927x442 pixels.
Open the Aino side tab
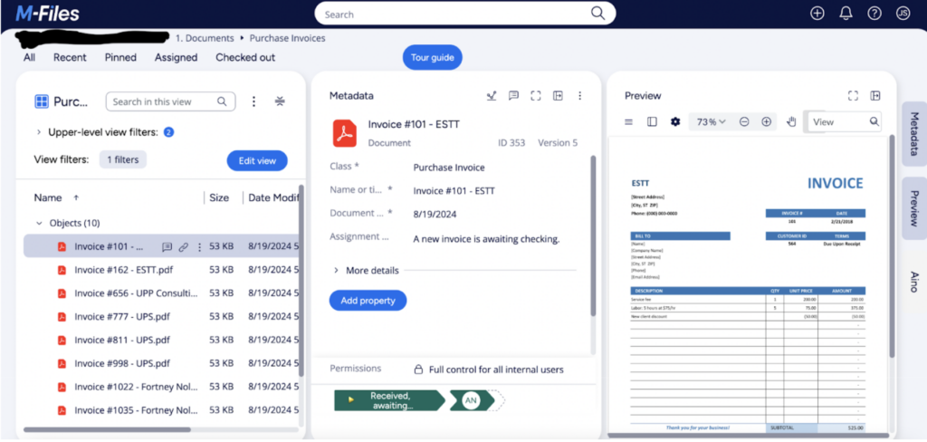pyautogui.click(x=914, y=283)
